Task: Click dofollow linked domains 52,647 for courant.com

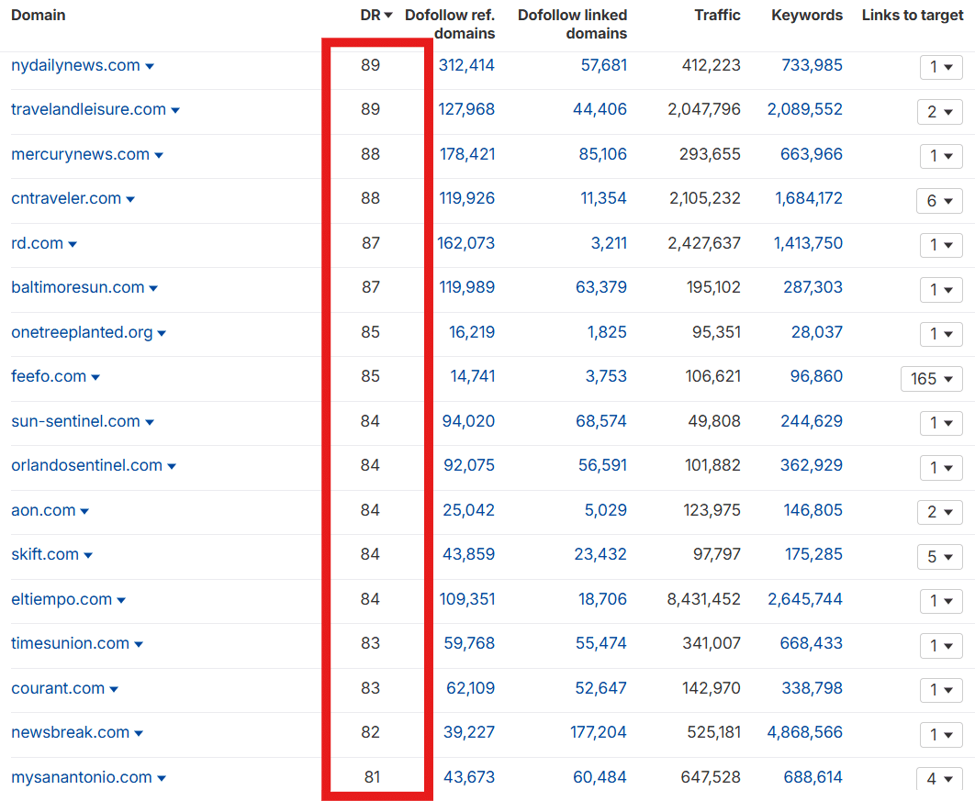Action: click(601, 688)
